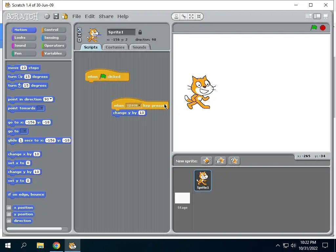Click the value 10 in script's change y block
This screenshot has height=252, width=336.
pos(142,113)
